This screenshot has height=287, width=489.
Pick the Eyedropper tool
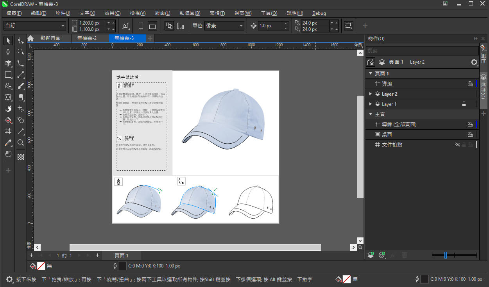(8, 143)
